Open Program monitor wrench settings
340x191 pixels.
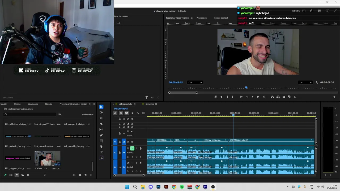pos(317,83)
